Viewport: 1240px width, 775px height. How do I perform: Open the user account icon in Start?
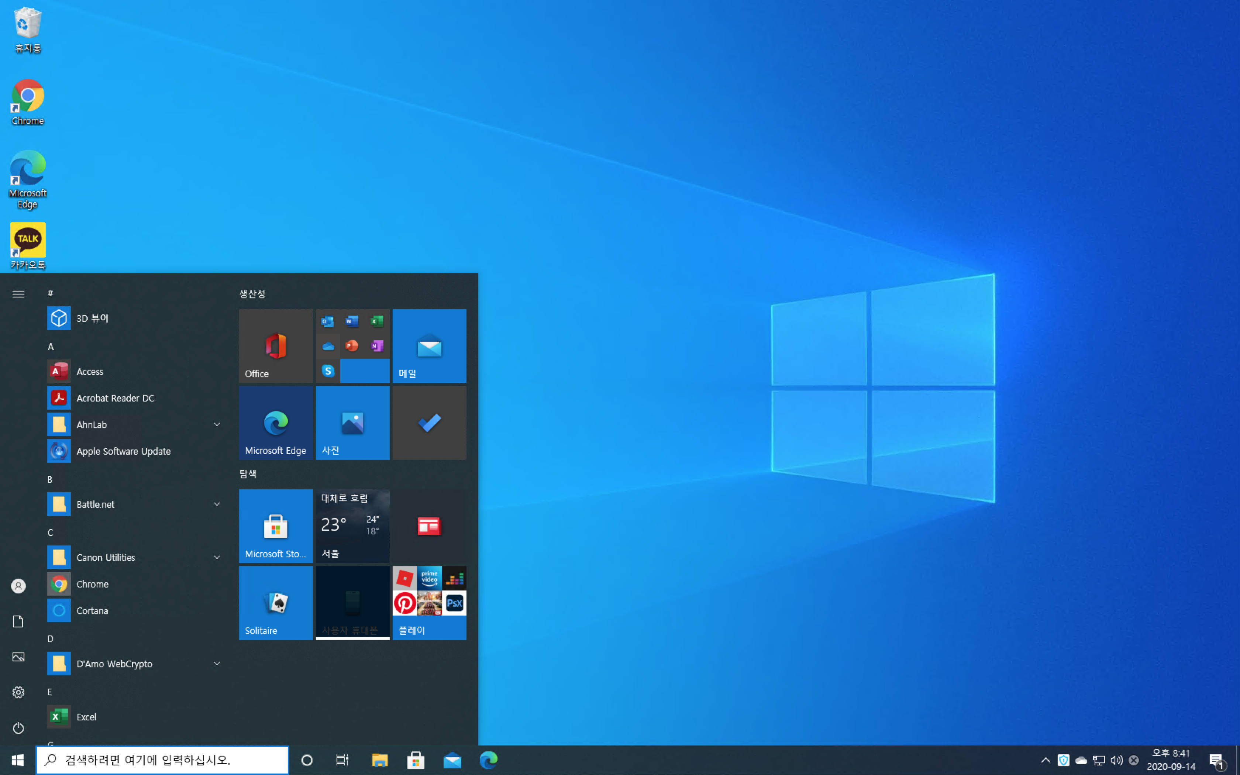[x=18, y=586]
